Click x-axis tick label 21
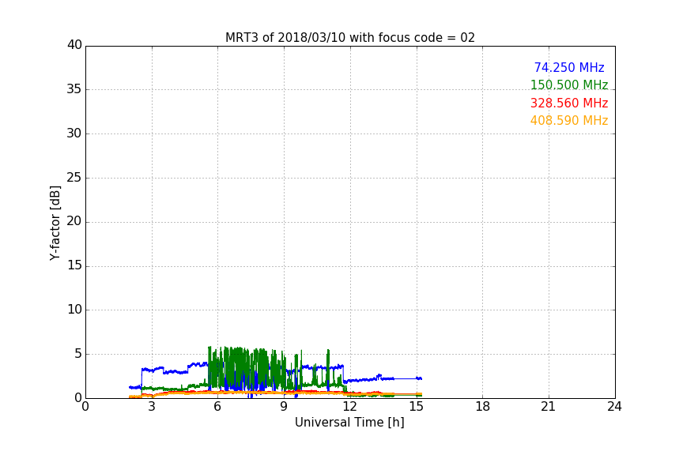 (x=549, y=407)
